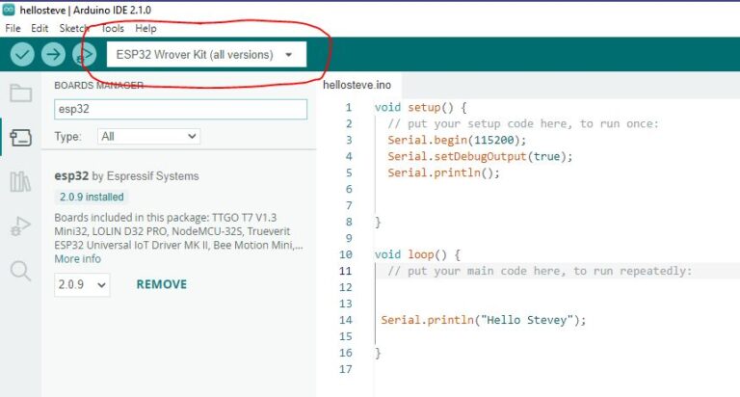
Task: Select the Boards Manager sidebar icon
Action: tap(20, 138)
